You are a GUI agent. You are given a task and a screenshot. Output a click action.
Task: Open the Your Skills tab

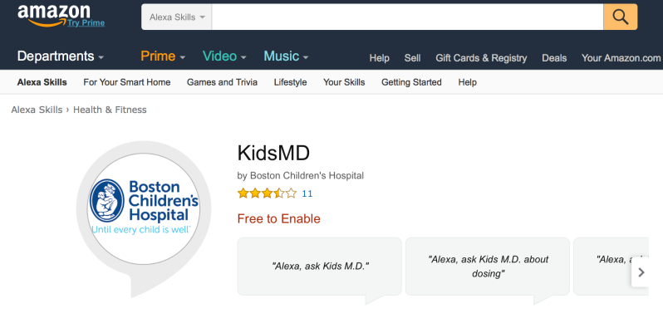coord(344,82)
